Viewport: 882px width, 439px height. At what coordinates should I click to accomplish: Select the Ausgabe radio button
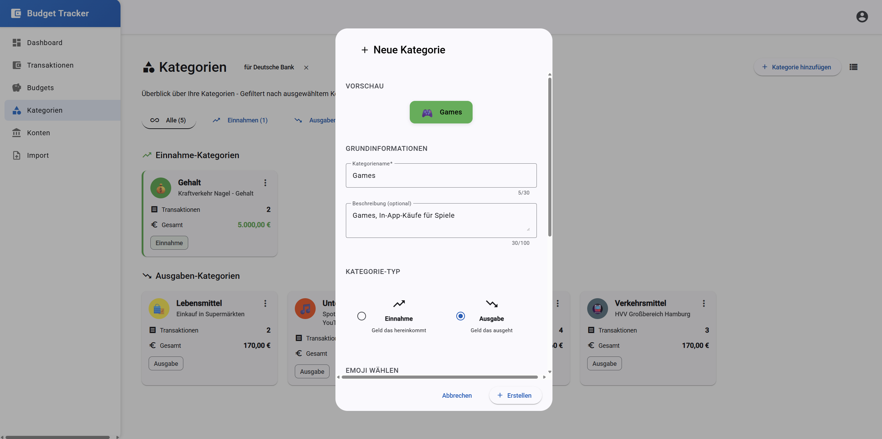point(460,316)
